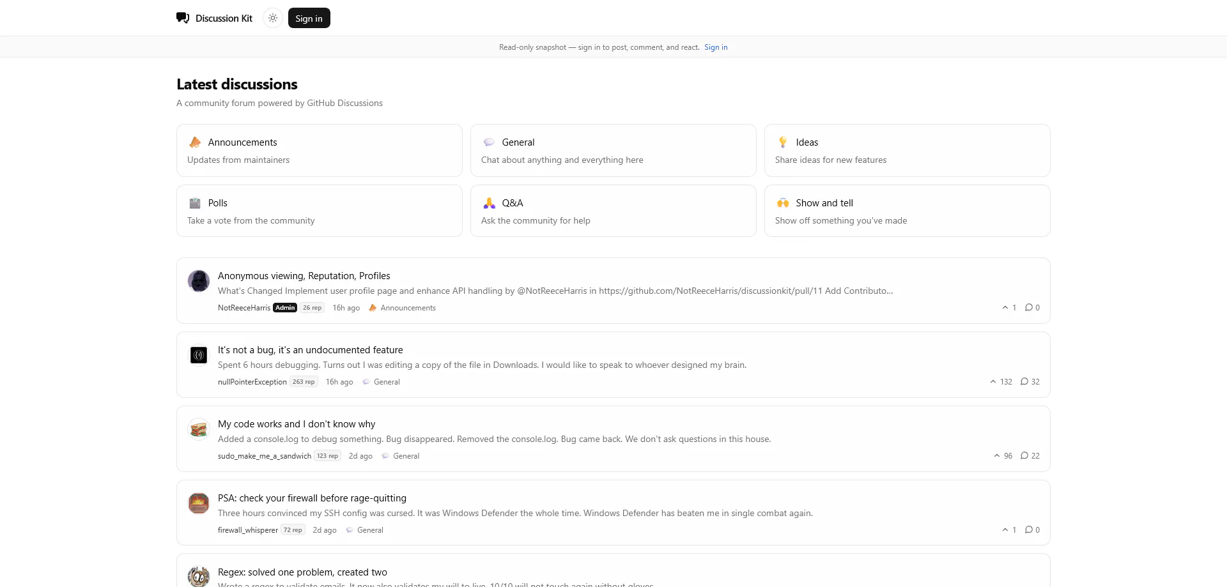Screen dimensions: 1227x587
Task: Click General tag on undocumented feature post
Action: 381,382
